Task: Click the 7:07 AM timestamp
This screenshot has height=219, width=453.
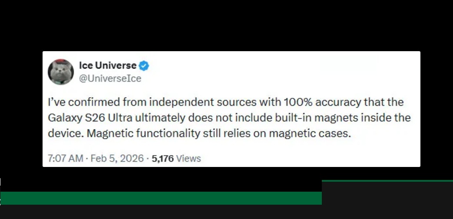Action: [65, 158]
